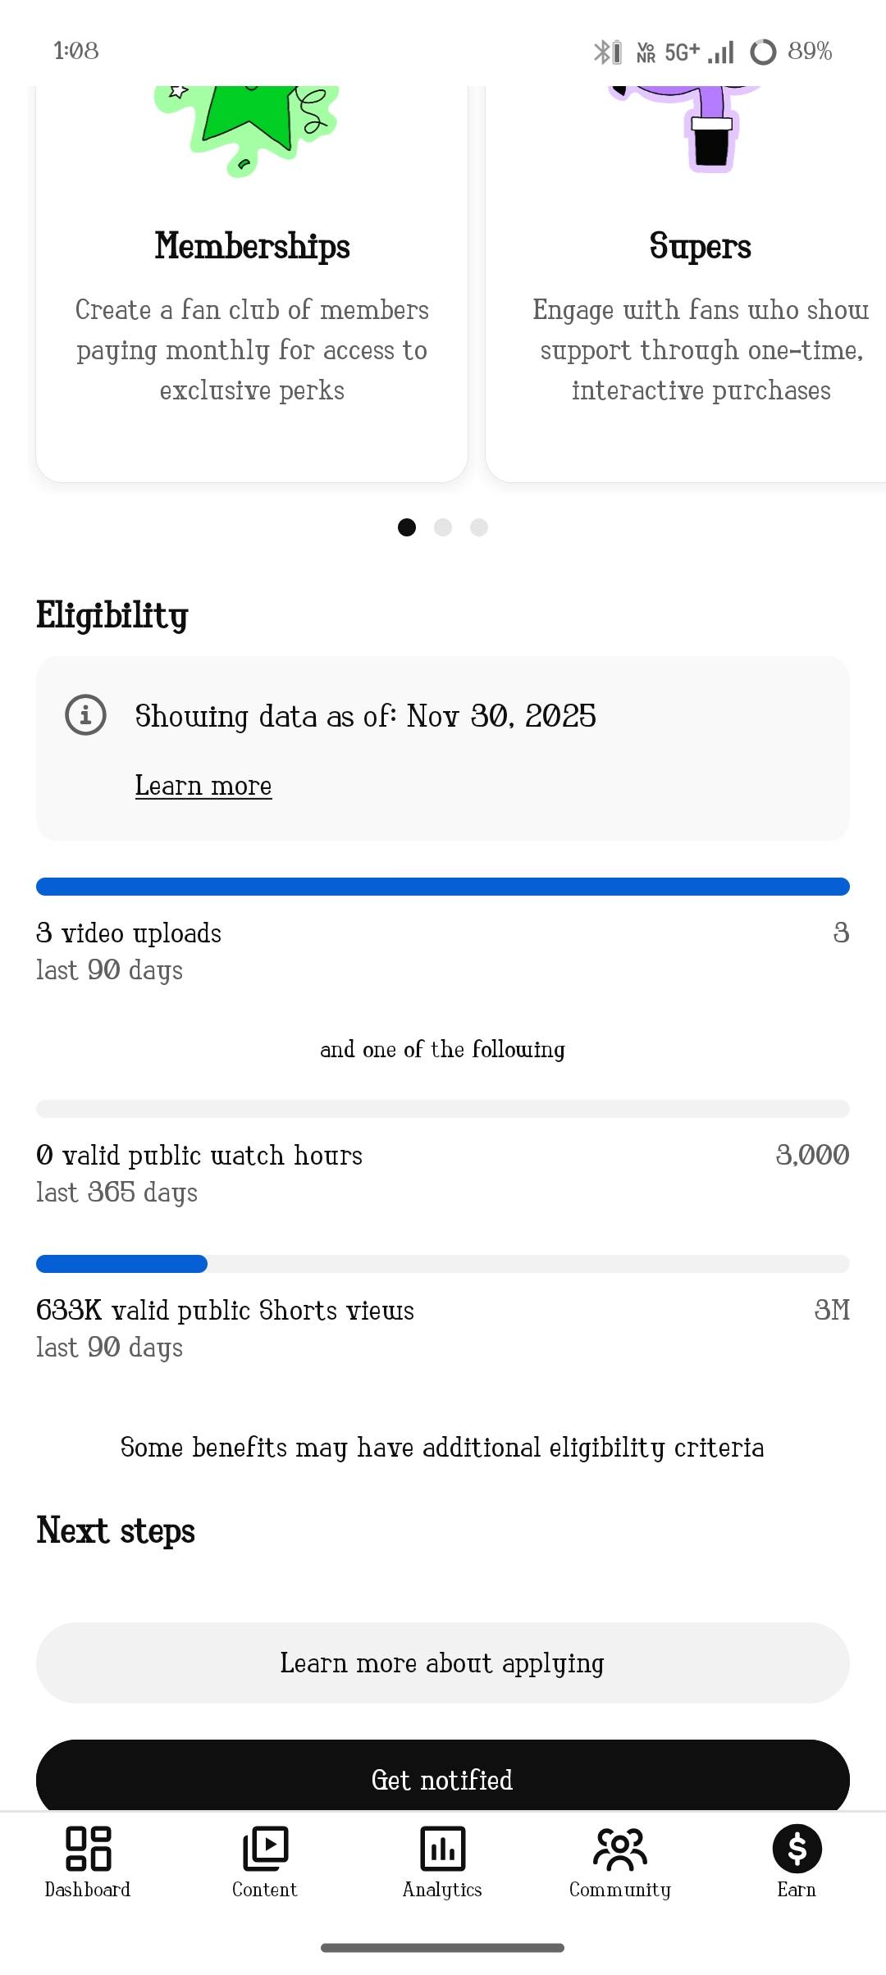The width and height of the screenshot is (886, 1975).
Task: Tap the battery indicator in status bar
Action: coord(763,52)
